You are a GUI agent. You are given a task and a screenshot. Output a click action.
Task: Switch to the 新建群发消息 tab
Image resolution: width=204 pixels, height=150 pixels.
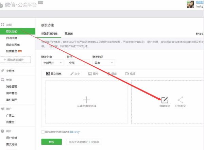coord(49,34)
